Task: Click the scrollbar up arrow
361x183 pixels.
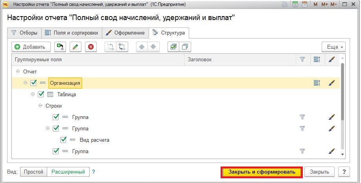Action: (343, 58)
